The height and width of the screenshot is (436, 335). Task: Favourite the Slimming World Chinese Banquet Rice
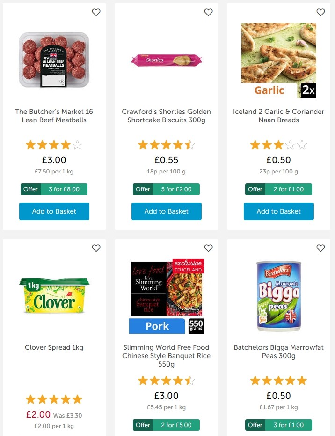[208, 248]
